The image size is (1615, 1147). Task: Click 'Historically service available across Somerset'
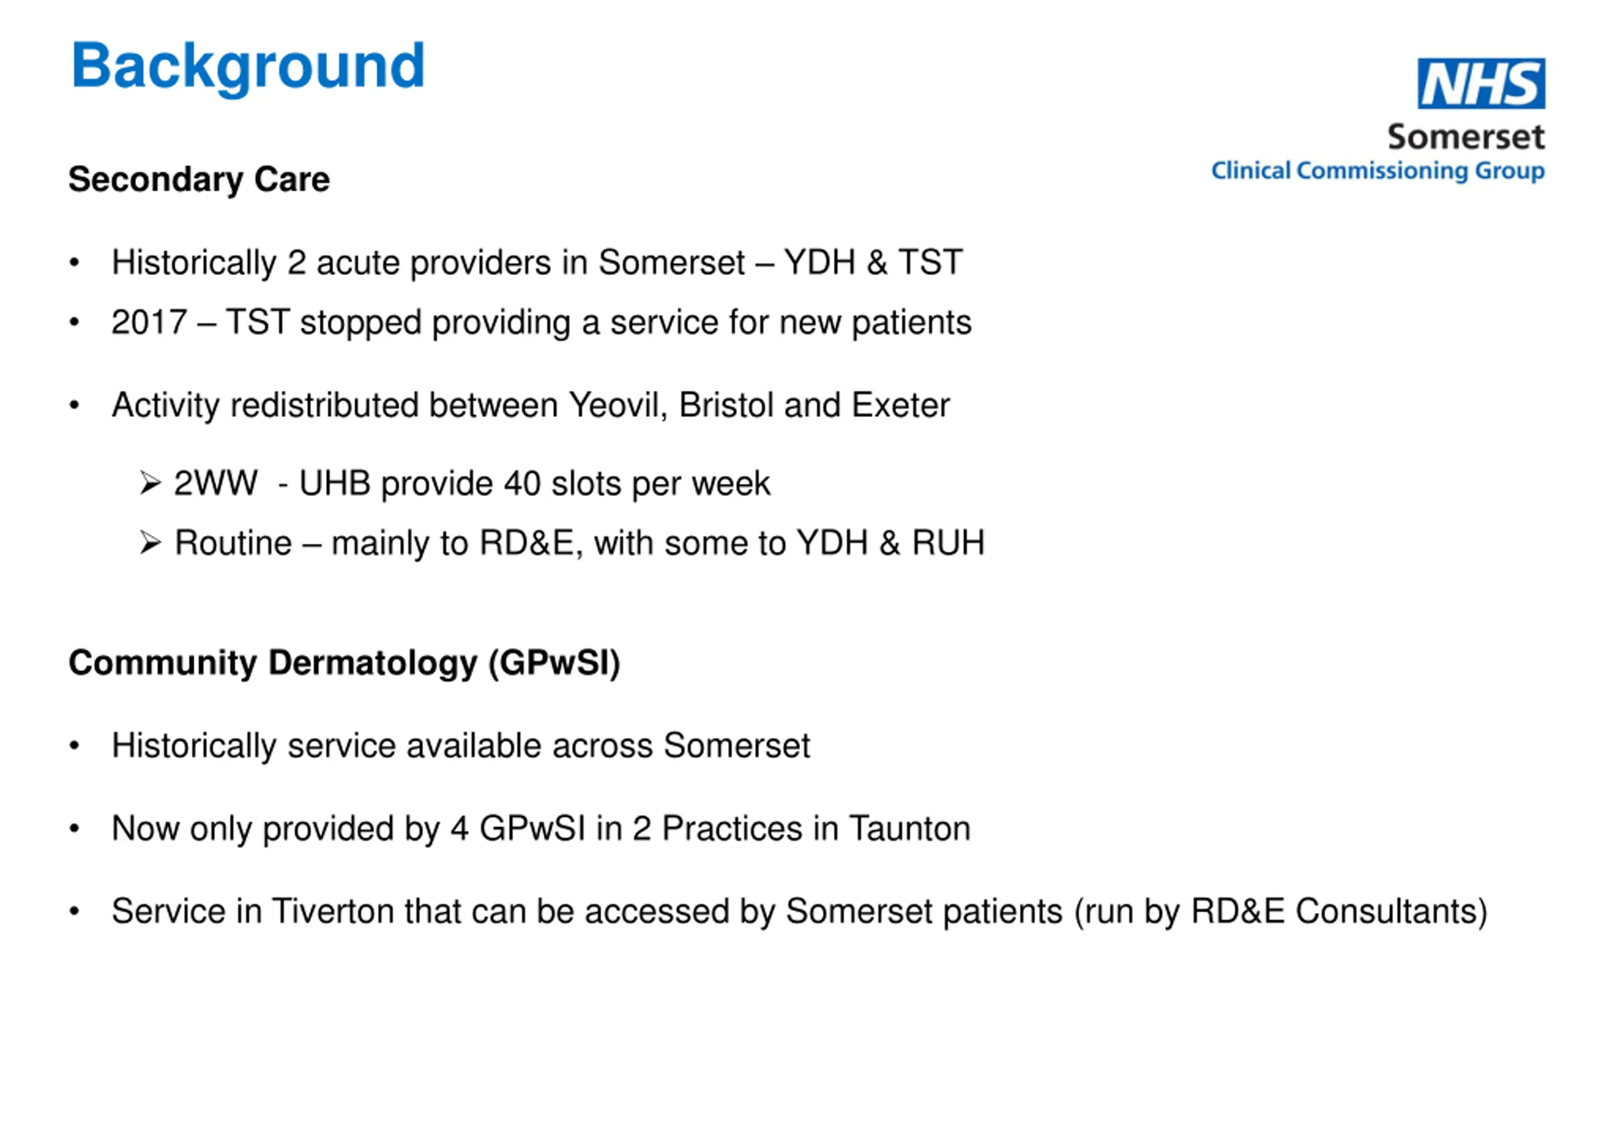[x=461, y=746]
